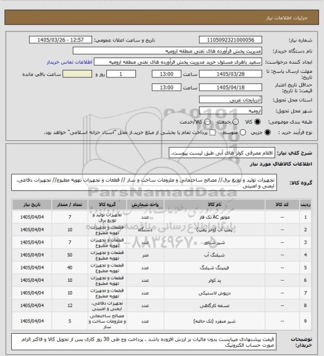
Task: Click the اطلاعات کالاهای مورد نیاز section heading
Action: [x=281, y=164]
